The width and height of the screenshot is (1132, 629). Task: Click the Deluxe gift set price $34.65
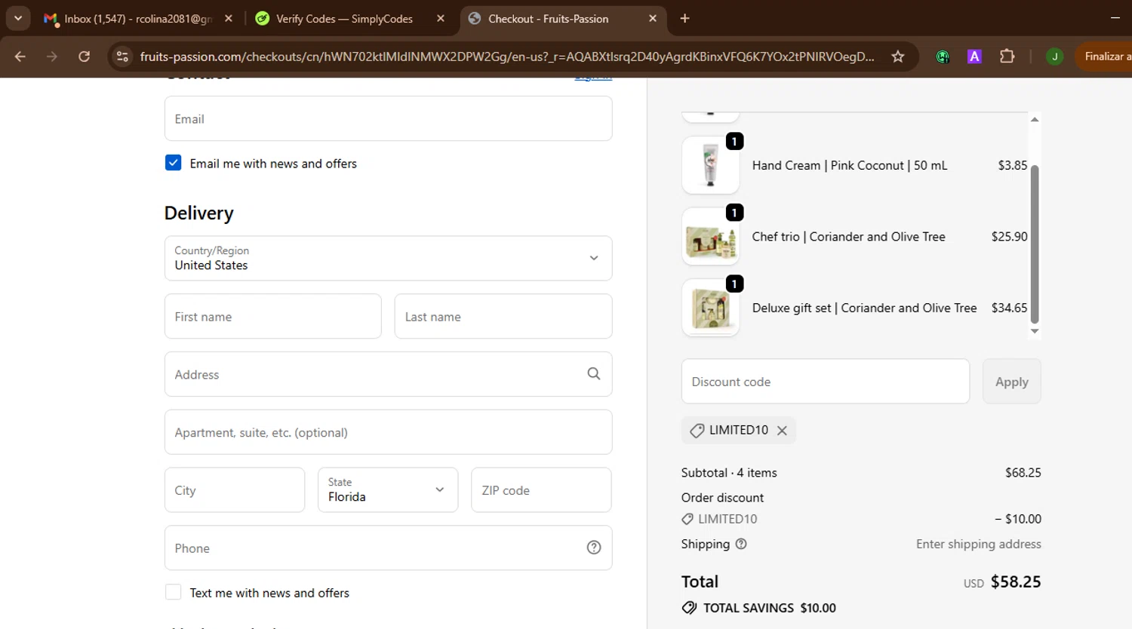1009,308
